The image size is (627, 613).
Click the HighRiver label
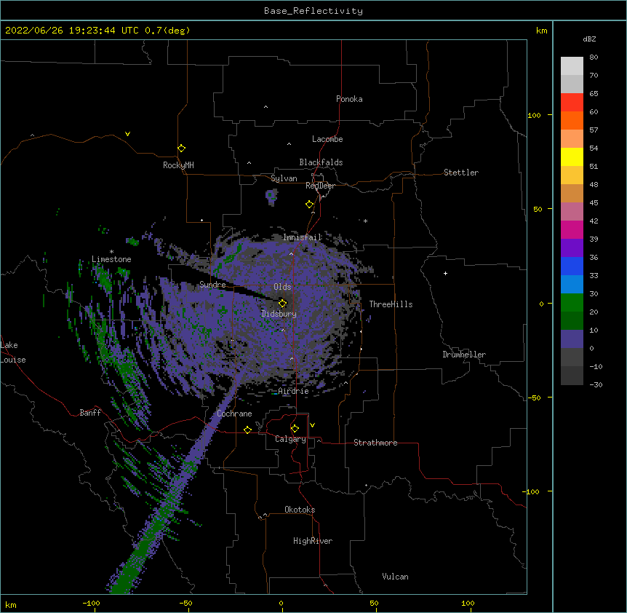(x=313, y=541)
